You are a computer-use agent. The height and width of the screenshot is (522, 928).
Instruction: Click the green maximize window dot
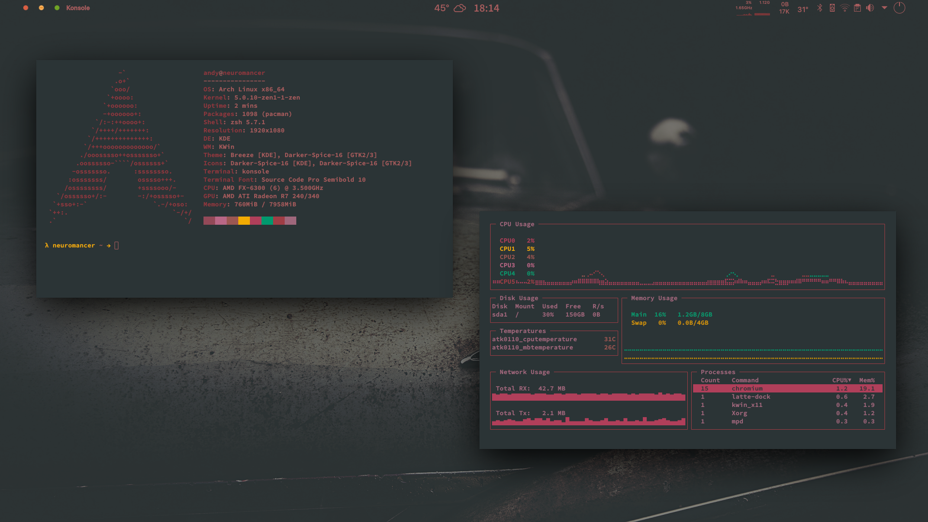coord(57,8)
